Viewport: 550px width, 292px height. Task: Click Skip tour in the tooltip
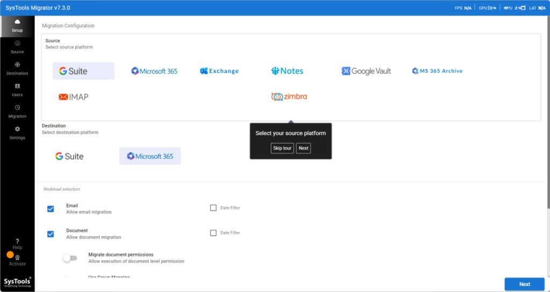[282, 148]
